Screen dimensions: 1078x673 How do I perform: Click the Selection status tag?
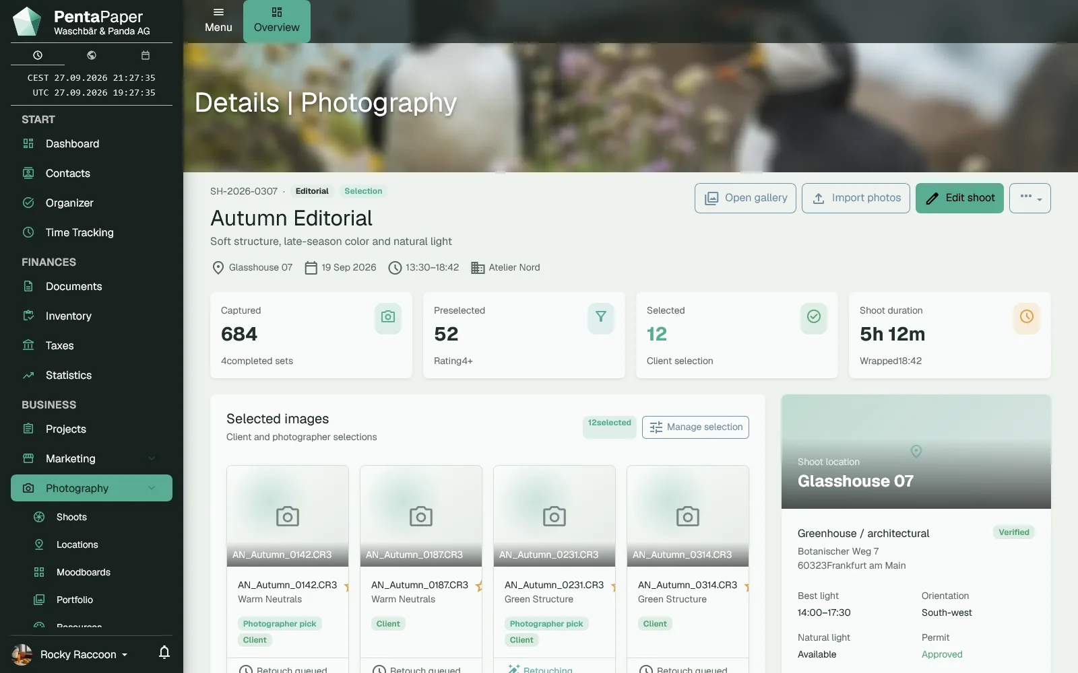click(363, 191)
